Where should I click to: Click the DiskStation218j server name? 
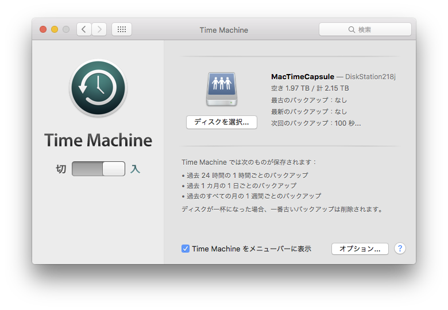pos(370,77)
